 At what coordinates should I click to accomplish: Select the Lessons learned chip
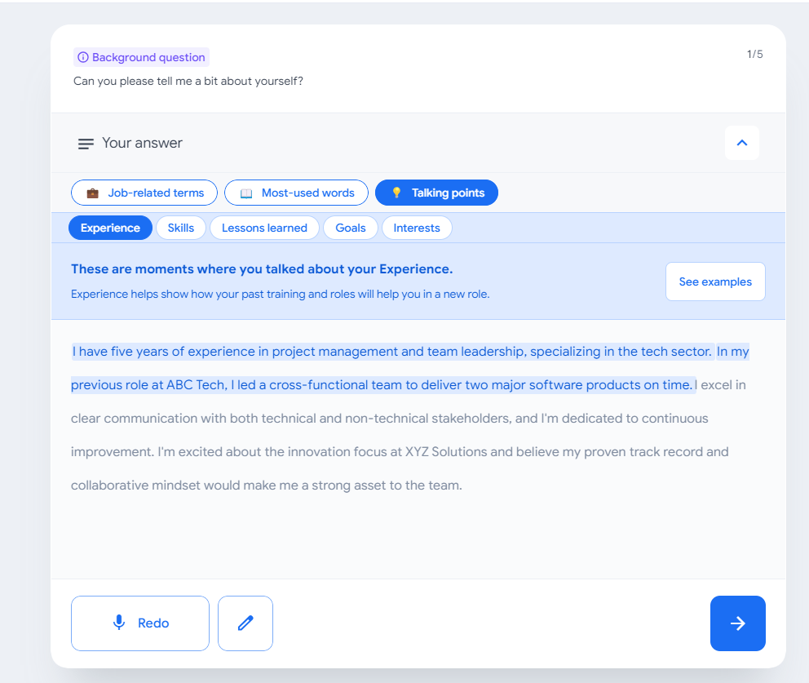click(264, 228)
